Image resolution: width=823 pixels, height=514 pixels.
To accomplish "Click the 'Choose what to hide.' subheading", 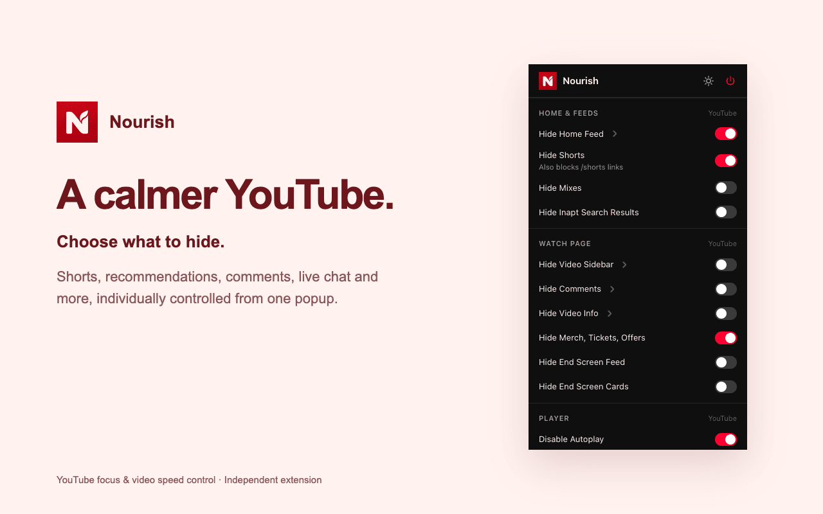I will pos(141,242).
